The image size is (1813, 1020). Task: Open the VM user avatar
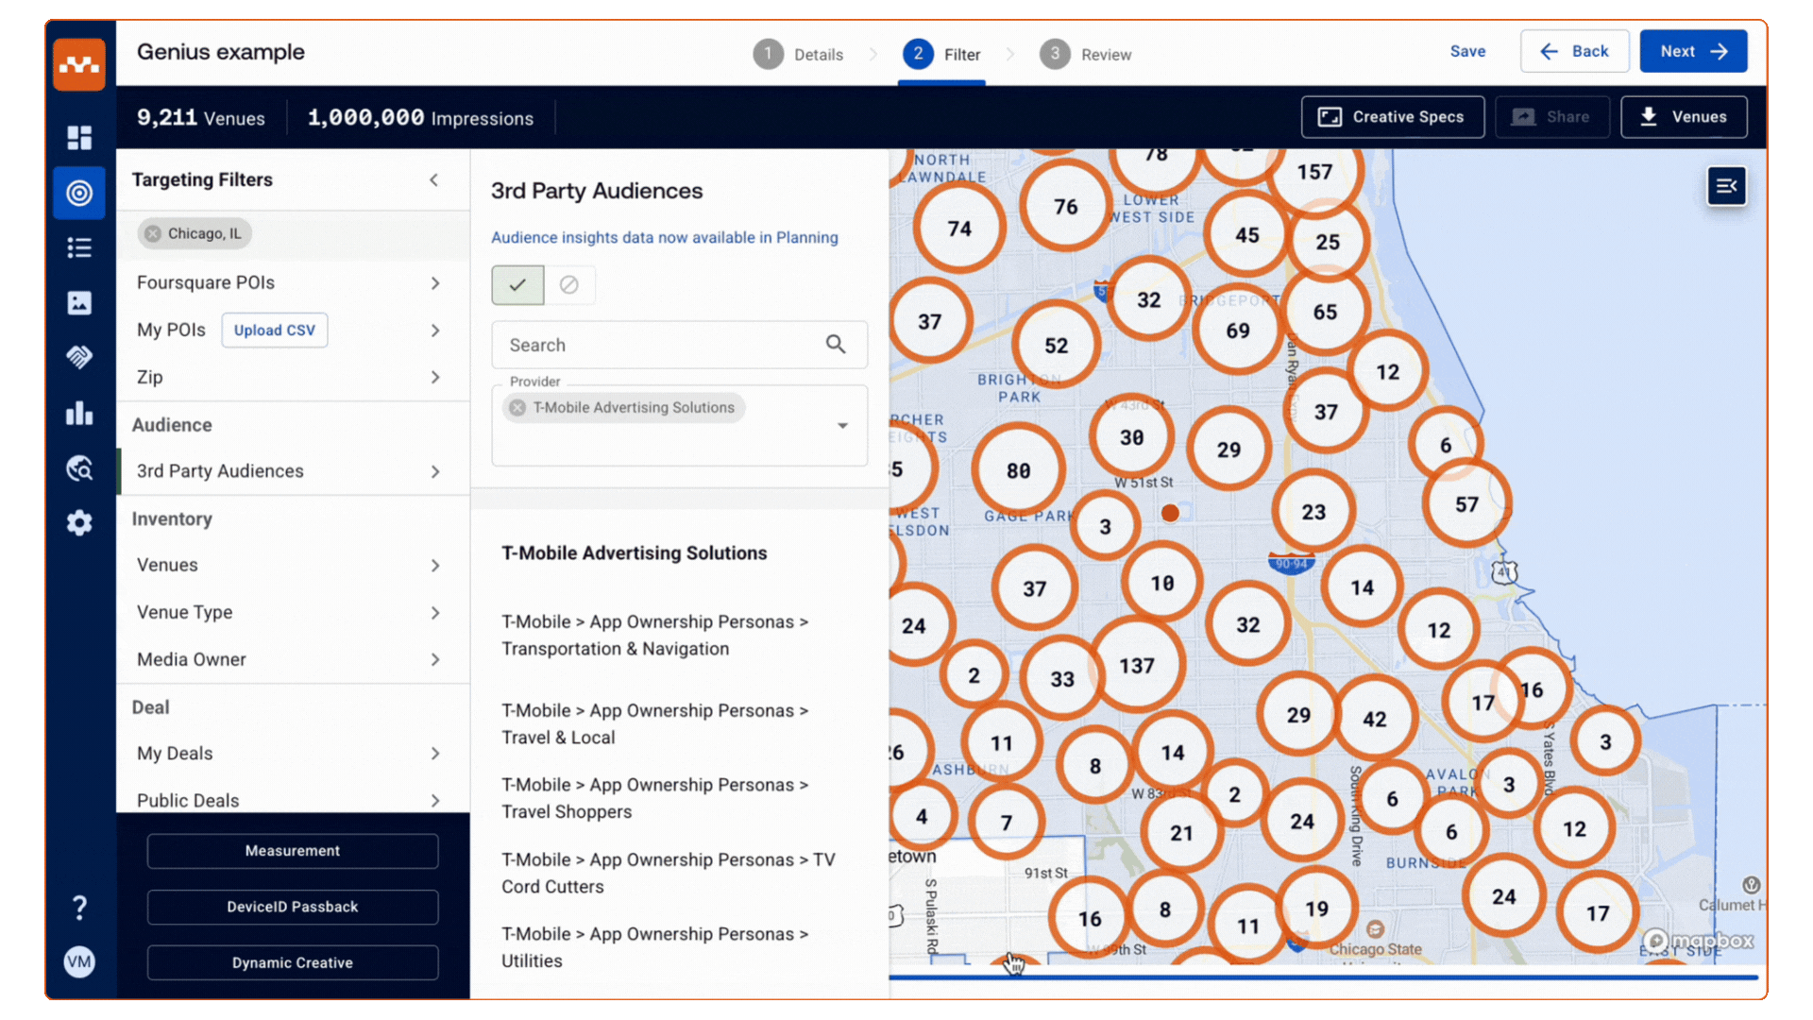click(x=79, y=961)
